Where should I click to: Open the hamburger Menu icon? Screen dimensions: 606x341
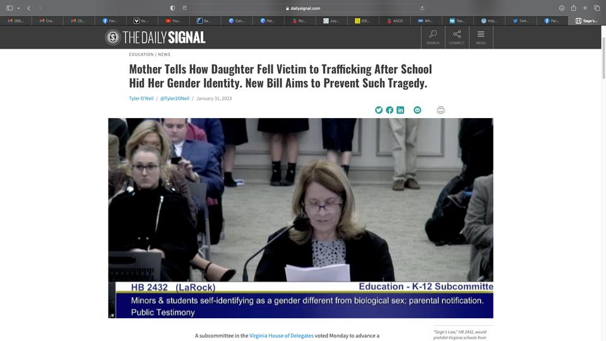click(x=481, y=37)
